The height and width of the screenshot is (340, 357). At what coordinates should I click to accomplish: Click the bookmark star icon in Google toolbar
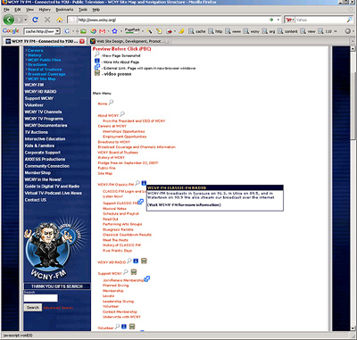coord(114,31)
